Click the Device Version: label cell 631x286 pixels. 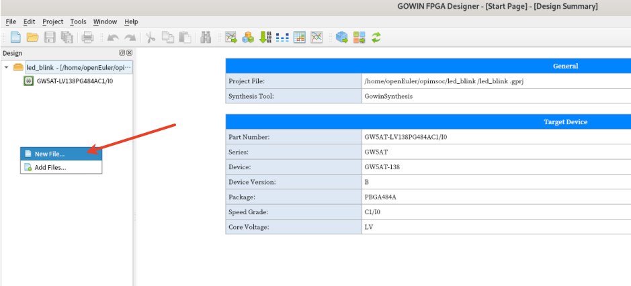294,182
